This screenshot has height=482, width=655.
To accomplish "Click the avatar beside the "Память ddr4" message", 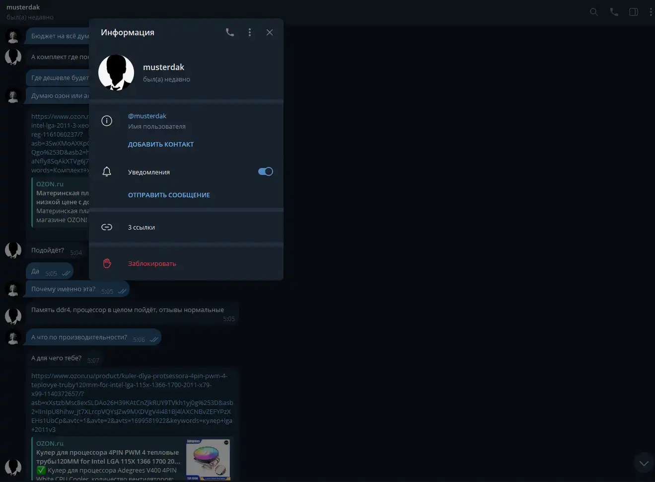I will coord(13,316).
